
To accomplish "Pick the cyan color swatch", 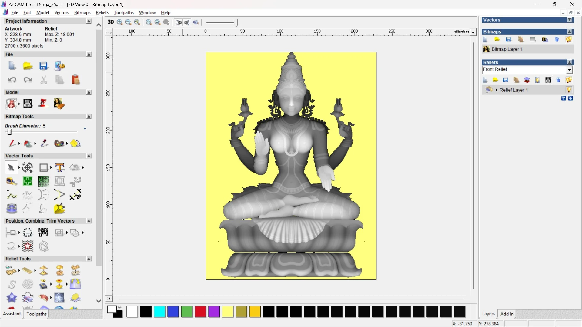I will pyautogui.click(x=159, y=312).
